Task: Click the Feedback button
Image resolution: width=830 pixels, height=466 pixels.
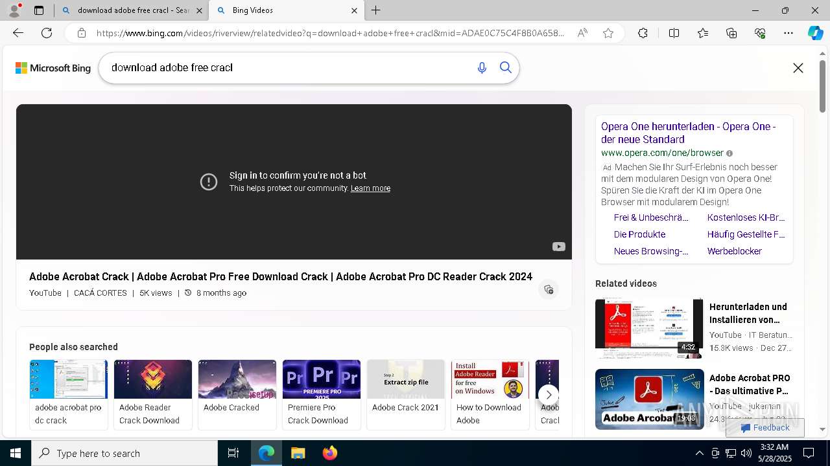Action: 765,428
